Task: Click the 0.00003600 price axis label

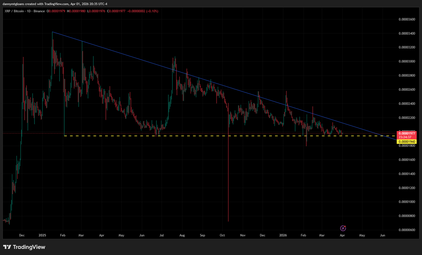Action: (408, 19)
